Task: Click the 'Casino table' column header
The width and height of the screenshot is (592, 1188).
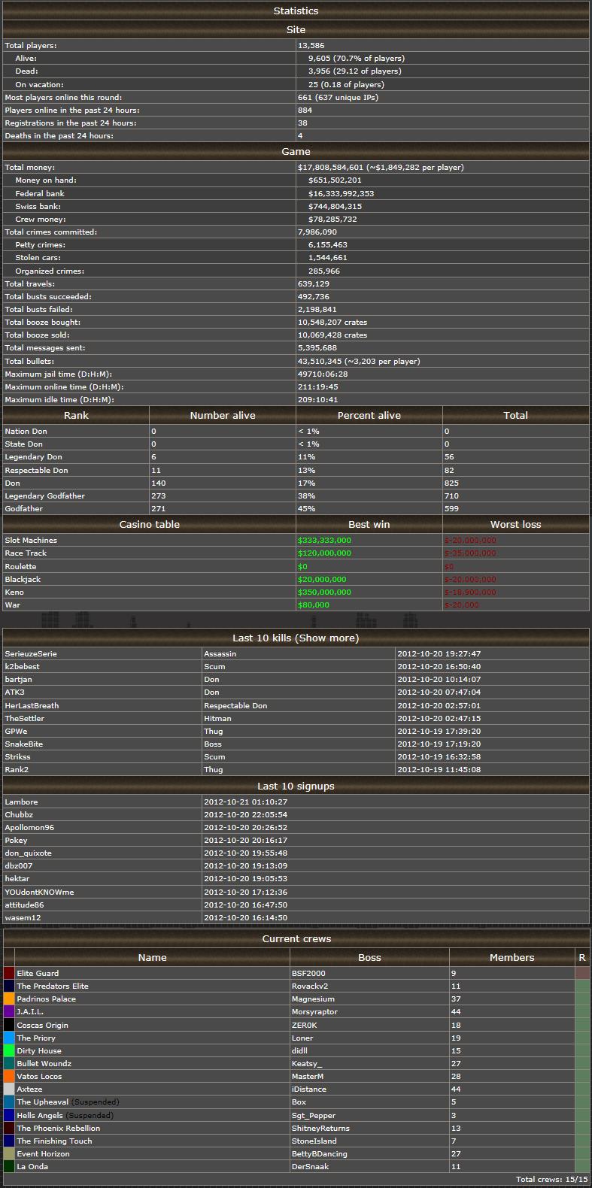Action: pos(150,524)
